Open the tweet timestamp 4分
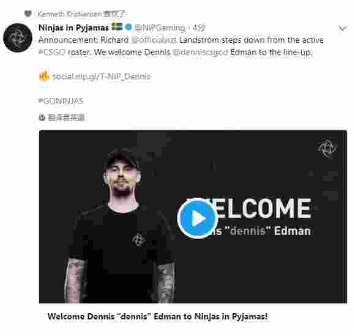This screenshot has width=355, height=334. 199,28
